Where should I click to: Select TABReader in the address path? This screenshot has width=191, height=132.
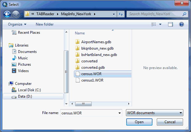click(x=45, y=14)
